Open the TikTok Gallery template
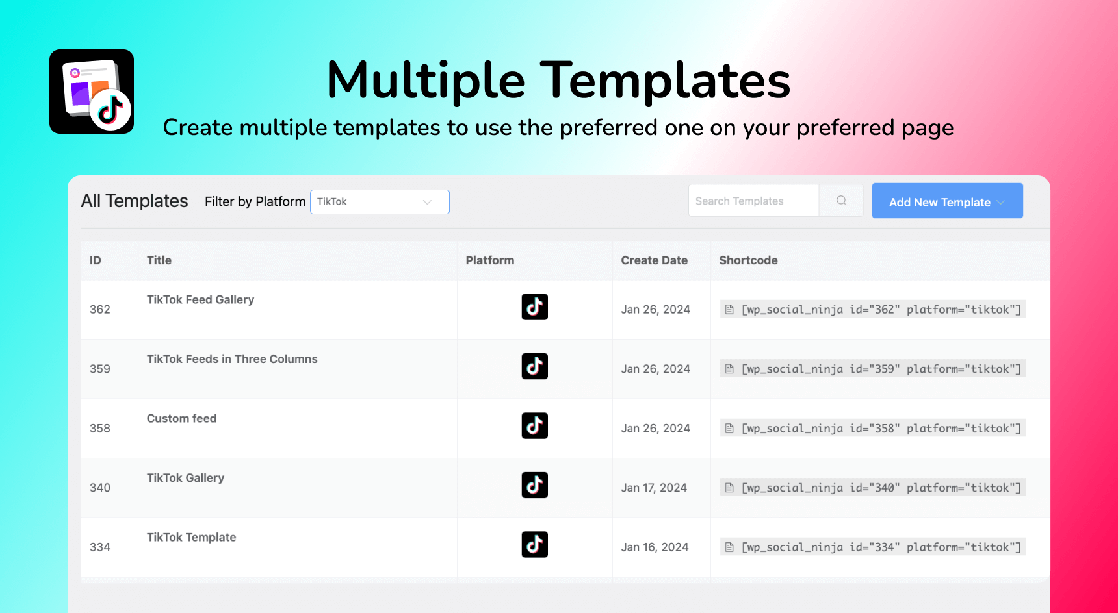Screen dimensions: 1118x613 pos(185,478)
